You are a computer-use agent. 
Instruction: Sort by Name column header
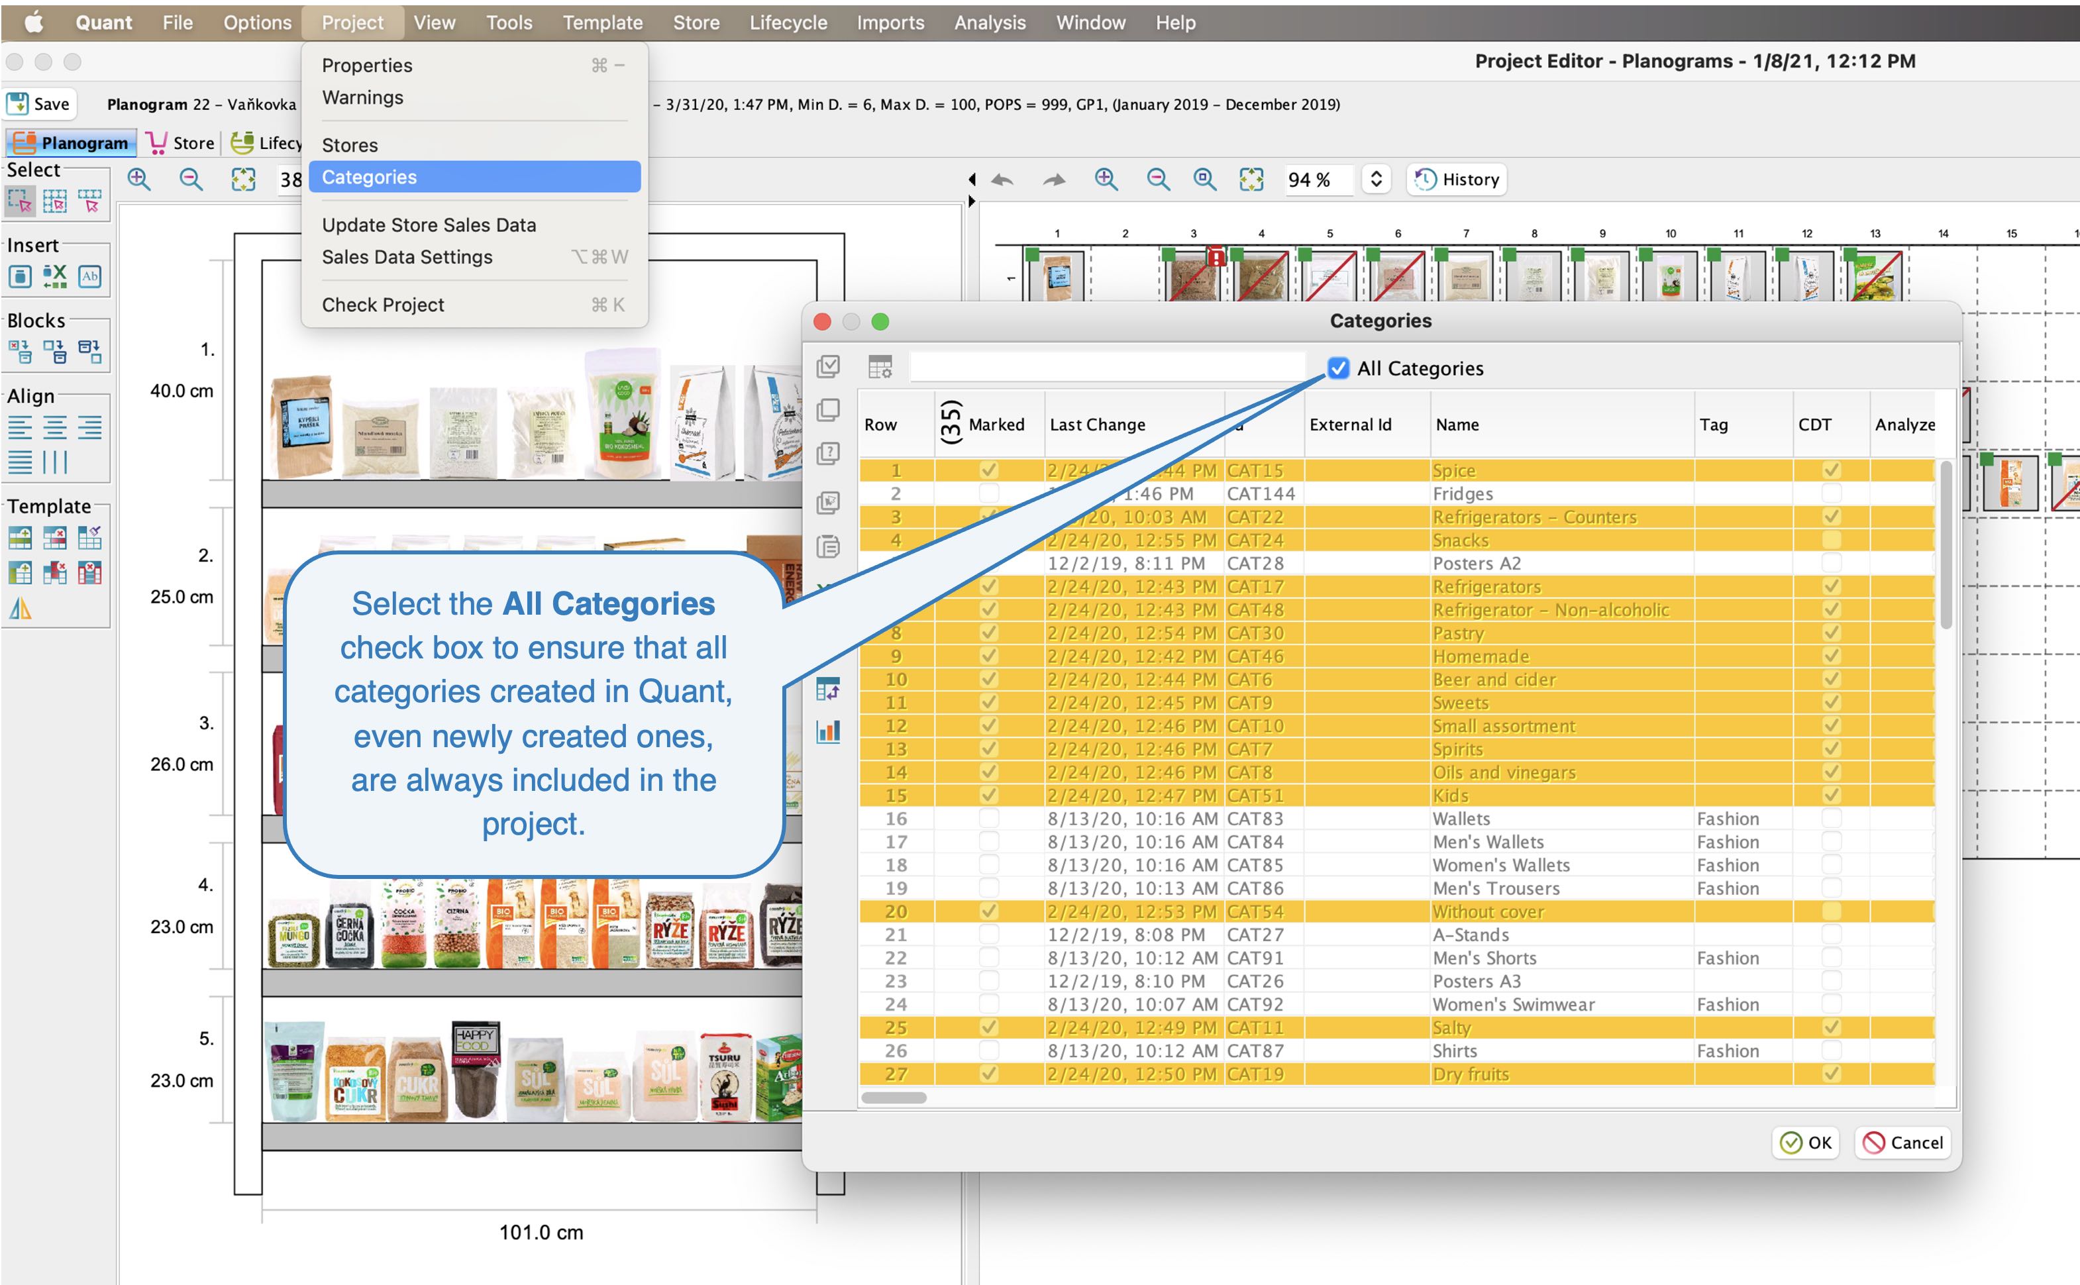[1562, 424]
